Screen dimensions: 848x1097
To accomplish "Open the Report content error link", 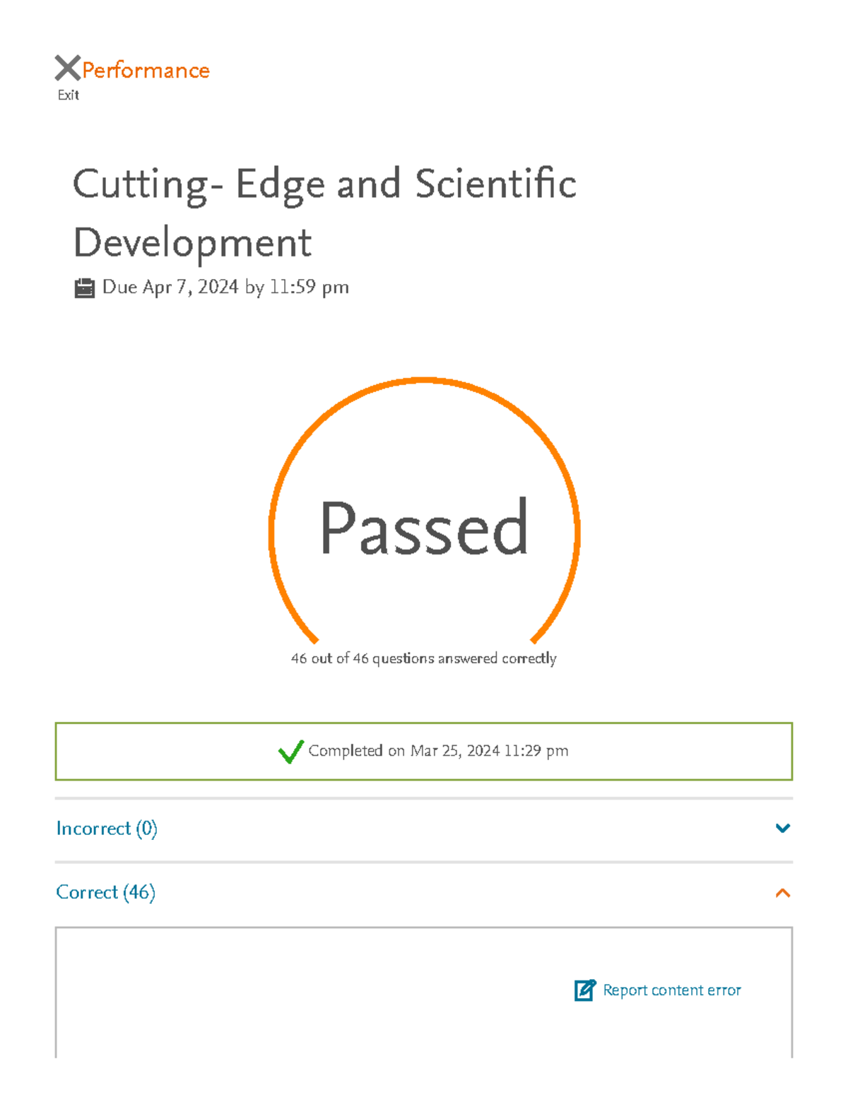I will pos(671,990).
